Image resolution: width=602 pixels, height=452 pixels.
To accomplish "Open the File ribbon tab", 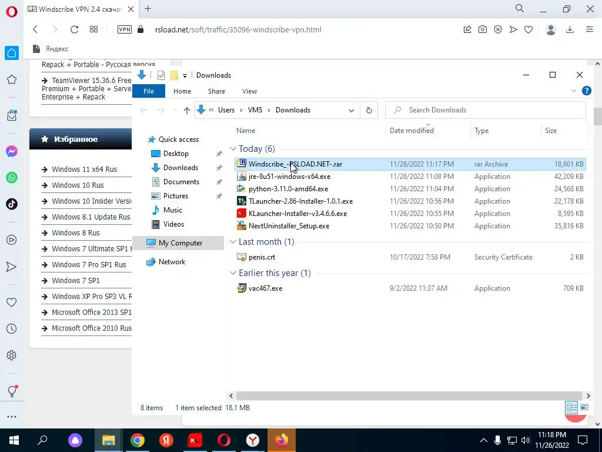I will 149,91.
